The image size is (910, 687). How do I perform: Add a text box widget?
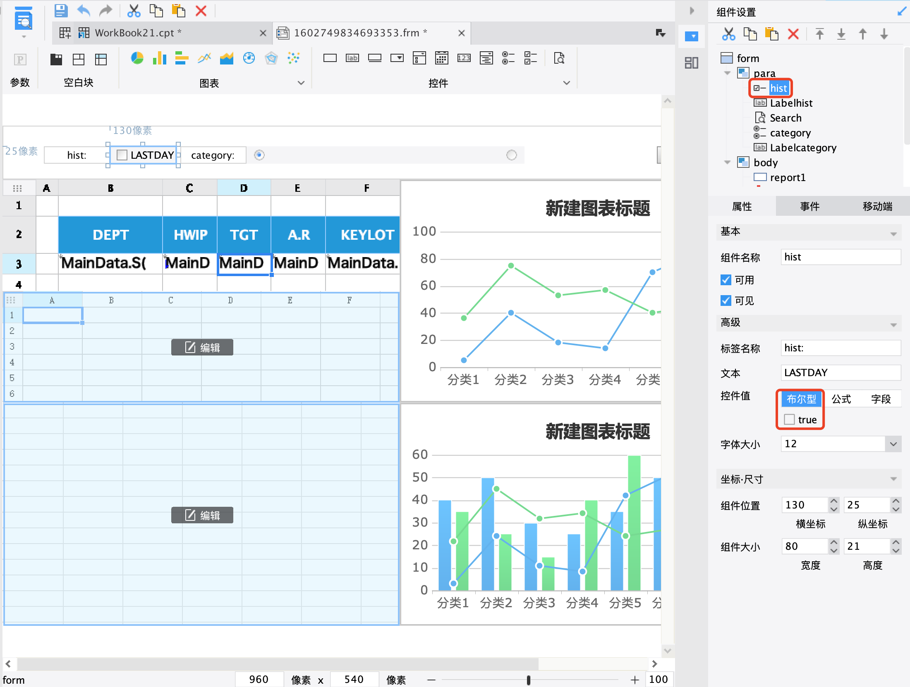330,58
